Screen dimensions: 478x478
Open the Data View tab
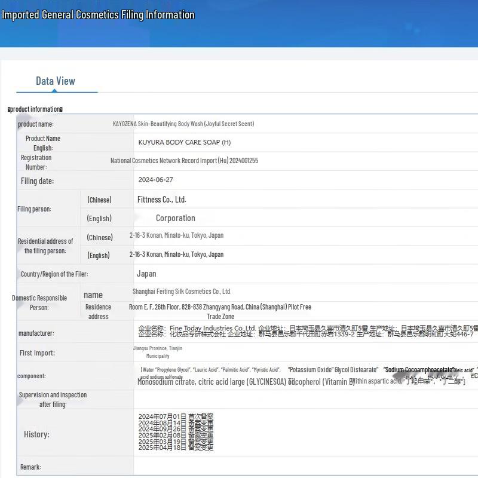click(56, 81)
